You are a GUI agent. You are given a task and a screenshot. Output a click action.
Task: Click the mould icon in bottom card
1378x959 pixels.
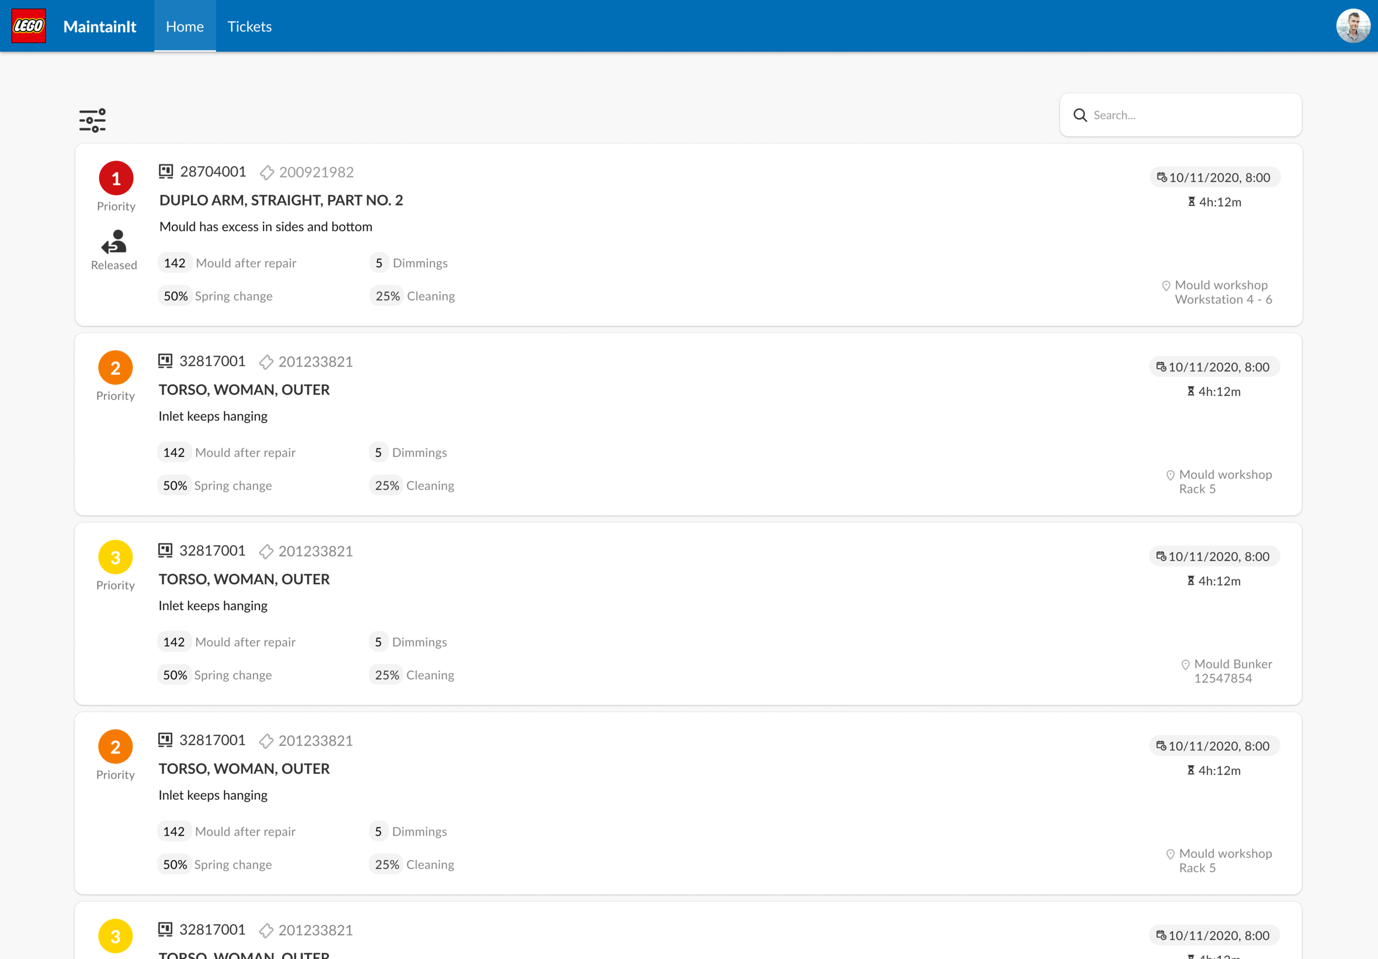coord(165,930)
